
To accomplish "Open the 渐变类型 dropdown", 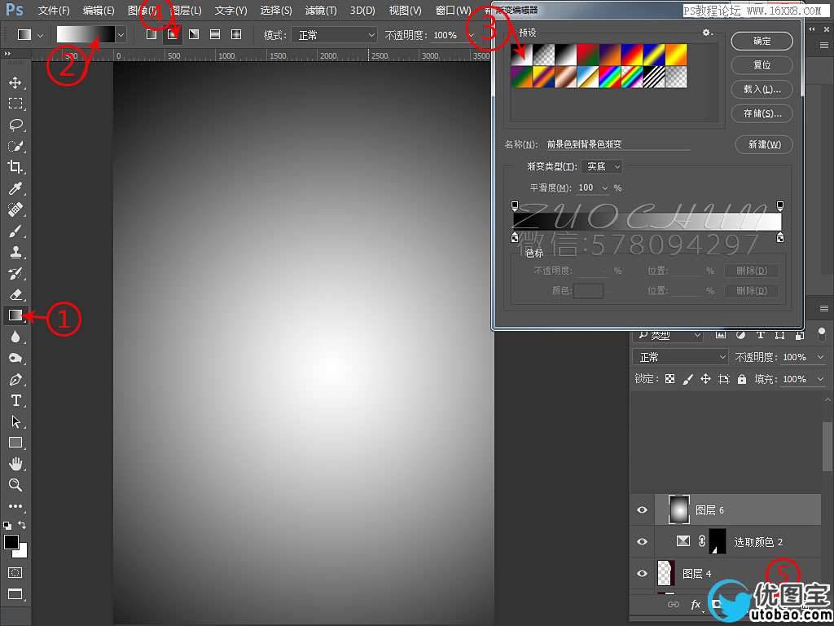I will [604, 166].
